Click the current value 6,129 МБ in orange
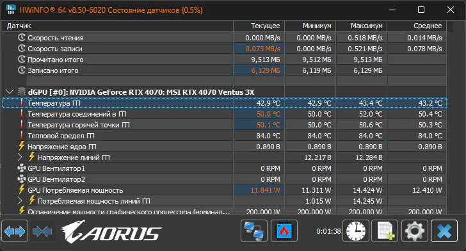 click(x=266, y=70)
